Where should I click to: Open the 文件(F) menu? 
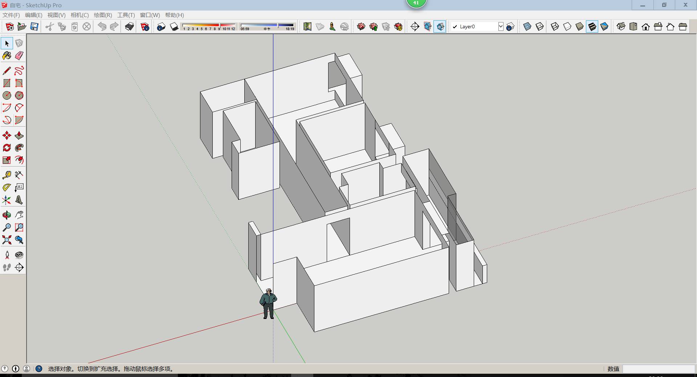coord(11,15)
